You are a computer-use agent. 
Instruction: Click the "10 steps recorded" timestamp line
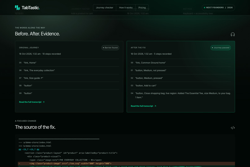(x=40, y=54)
